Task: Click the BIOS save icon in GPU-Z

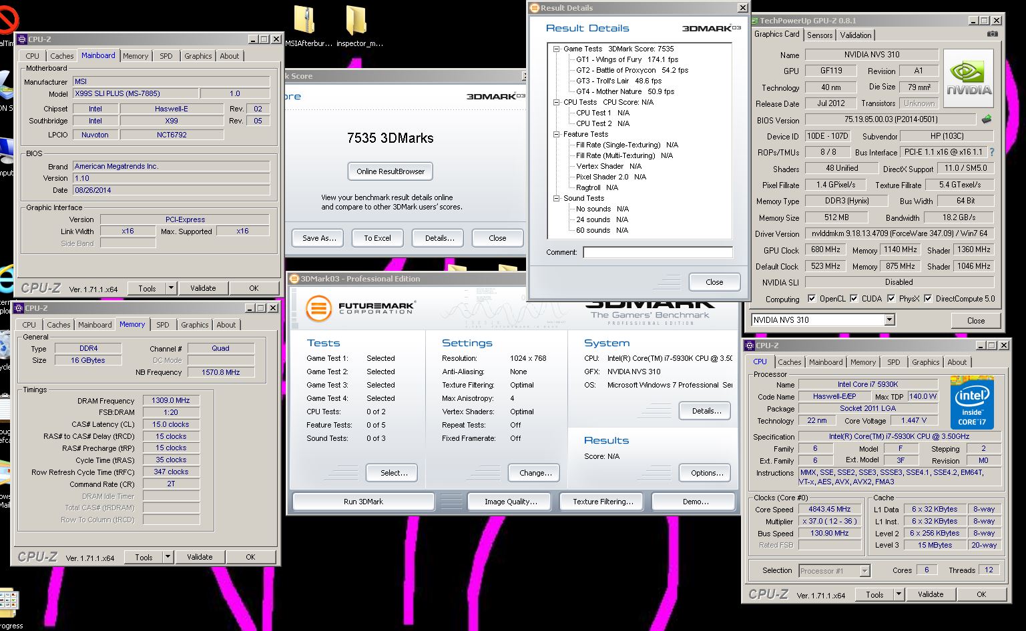Action: pyautogui.click(x=986, y=119)
